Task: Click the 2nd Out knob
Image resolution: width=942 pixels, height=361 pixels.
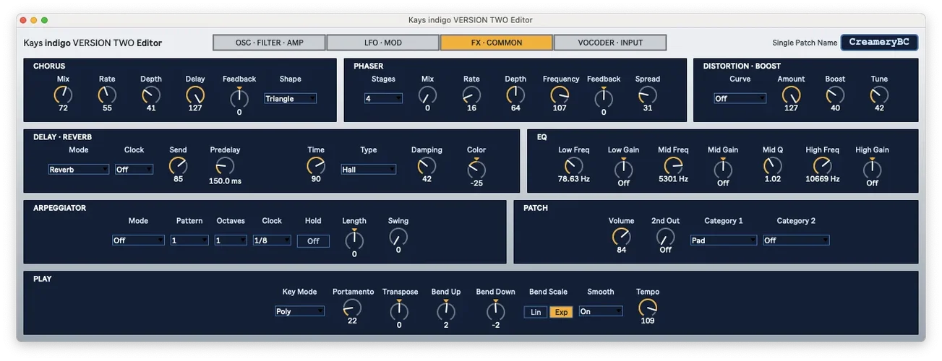Action: (x=665, y=236)
